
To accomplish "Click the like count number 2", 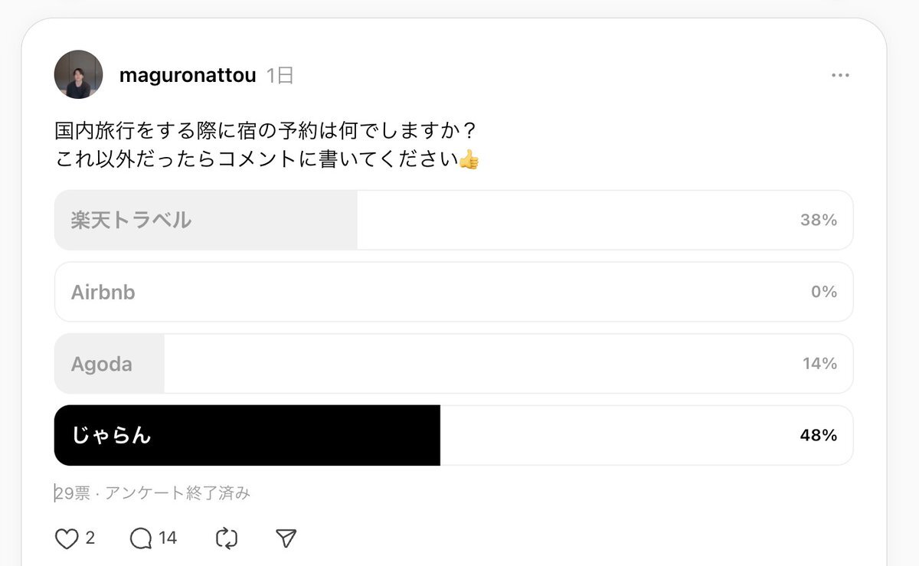I will click(90, 538).
